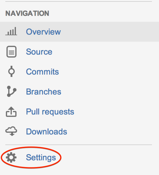The height and width of the screenshot is (175, 159).
Task: Click the divider line above Settings
Action: click(x=79, y=145)
